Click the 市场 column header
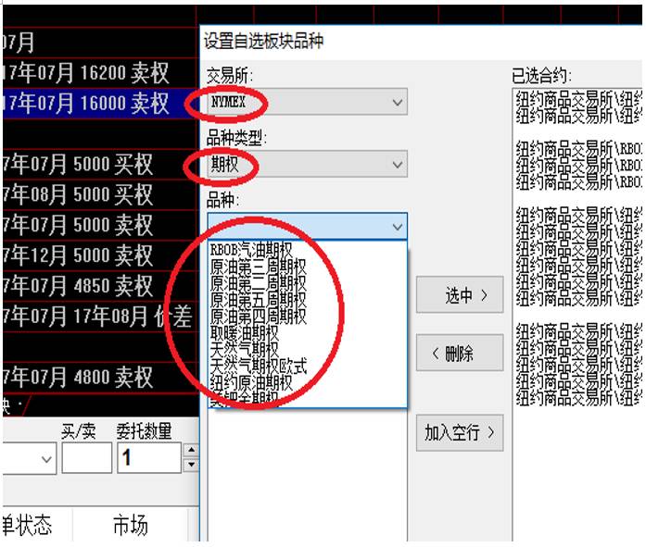 coord(130,525)
